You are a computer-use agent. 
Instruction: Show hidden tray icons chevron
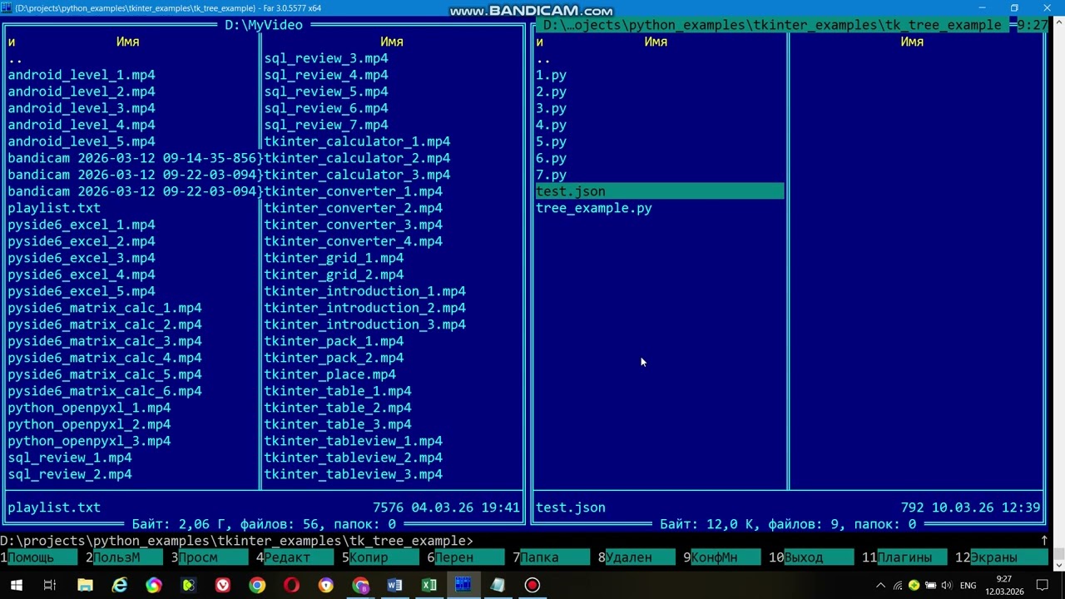(881, 585)
